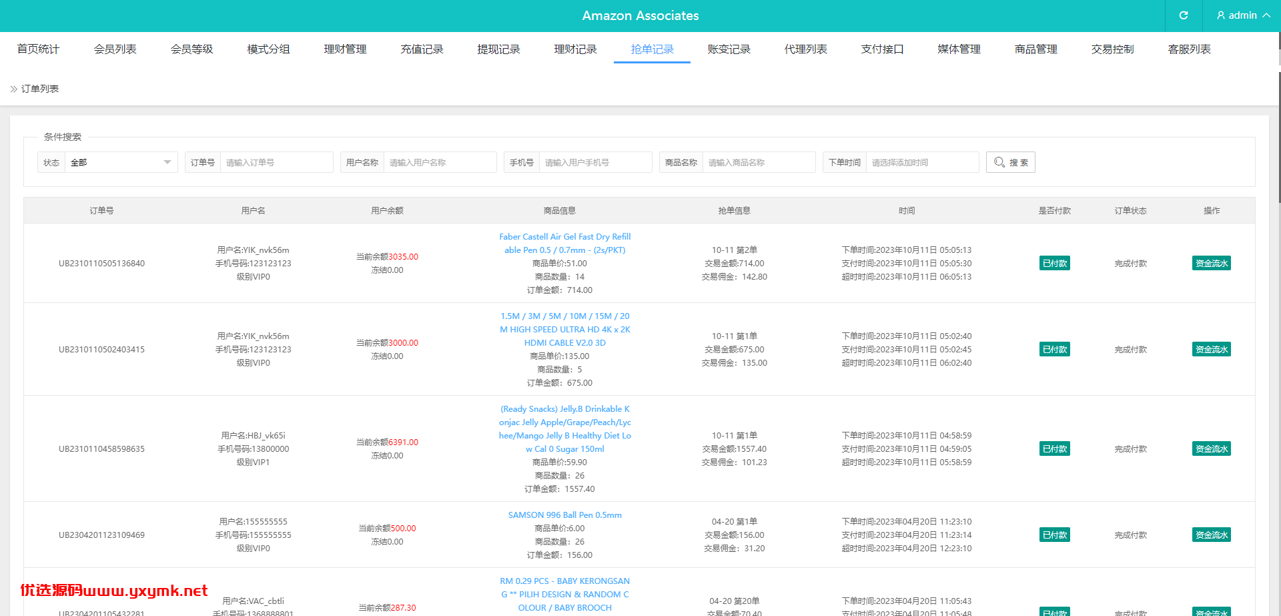Click 资金流水 for order UB2310110502403415
Viewport: 1281px width, 616px height.
click(x=1212, y=349)
